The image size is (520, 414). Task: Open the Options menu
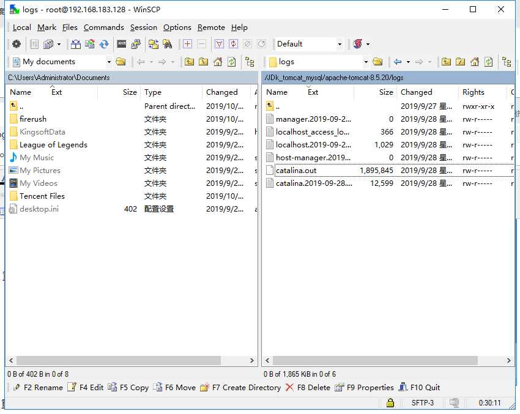tap(177, 27)
